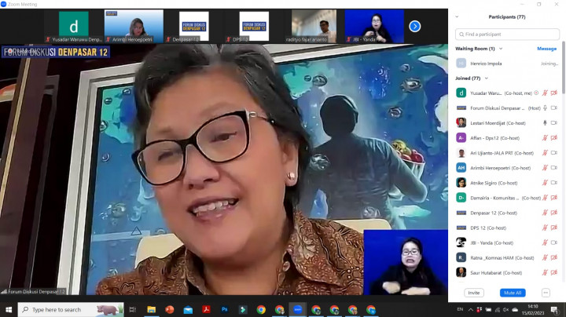Open File Explorer from taskbar
Screen dimensions: 566x317
tap(151, 310)
